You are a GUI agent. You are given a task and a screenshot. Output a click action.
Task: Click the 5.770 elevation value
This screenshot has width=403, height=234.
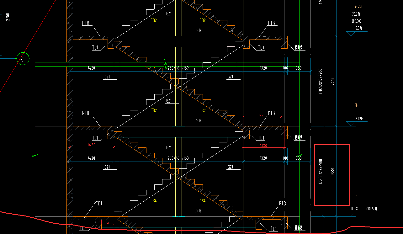click(359, 28)
